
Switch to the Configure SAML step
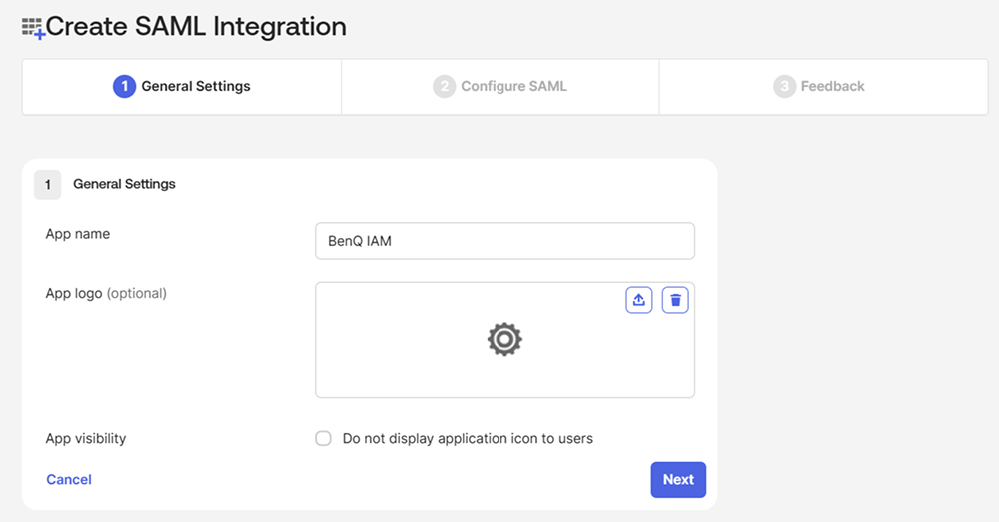(x=500, y=87)
